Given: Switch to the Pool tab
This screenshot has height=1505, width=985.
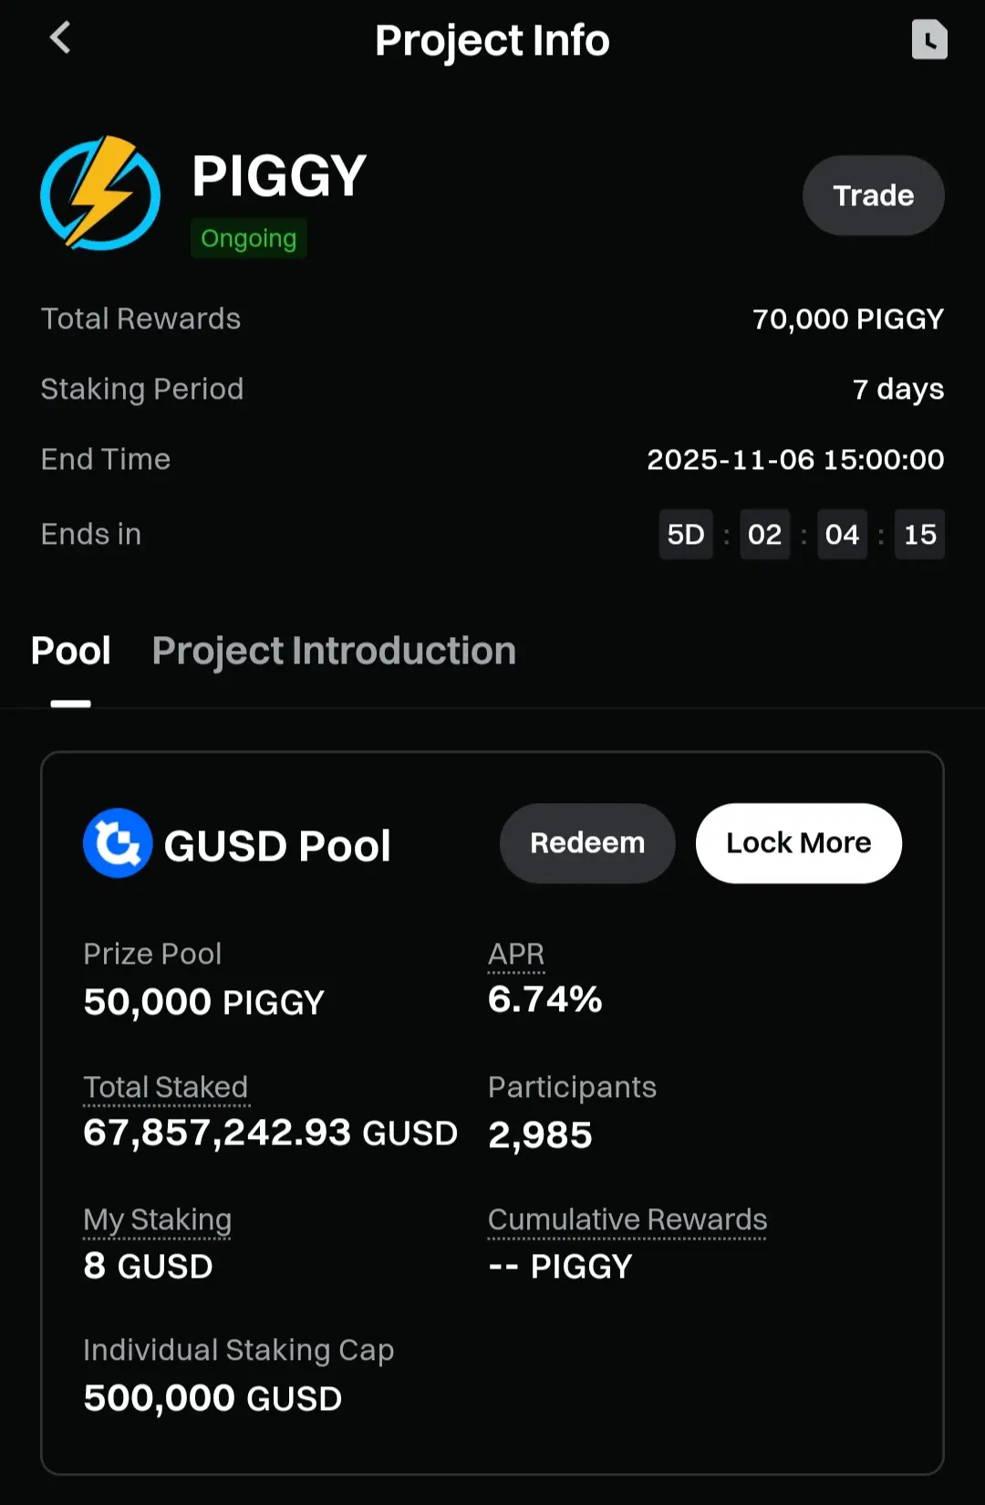Looking at the screenshot, I should 70,652.
